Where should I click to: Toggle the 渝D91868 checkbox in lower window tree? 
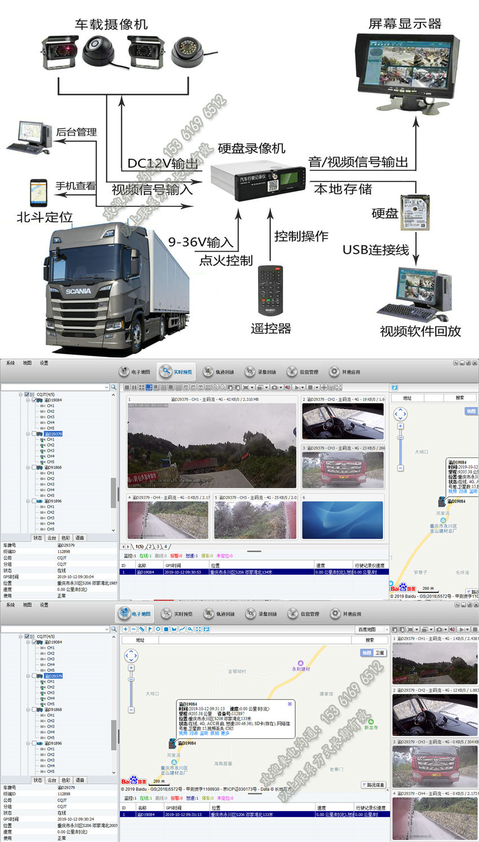pos(34,709)
